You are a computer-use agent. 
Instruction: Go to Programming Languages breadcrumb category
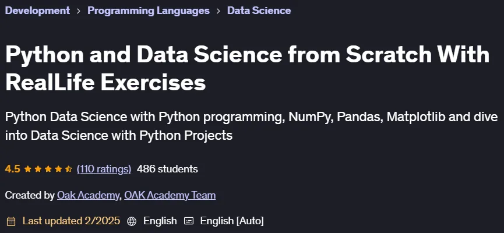click(x=149, y=10)
